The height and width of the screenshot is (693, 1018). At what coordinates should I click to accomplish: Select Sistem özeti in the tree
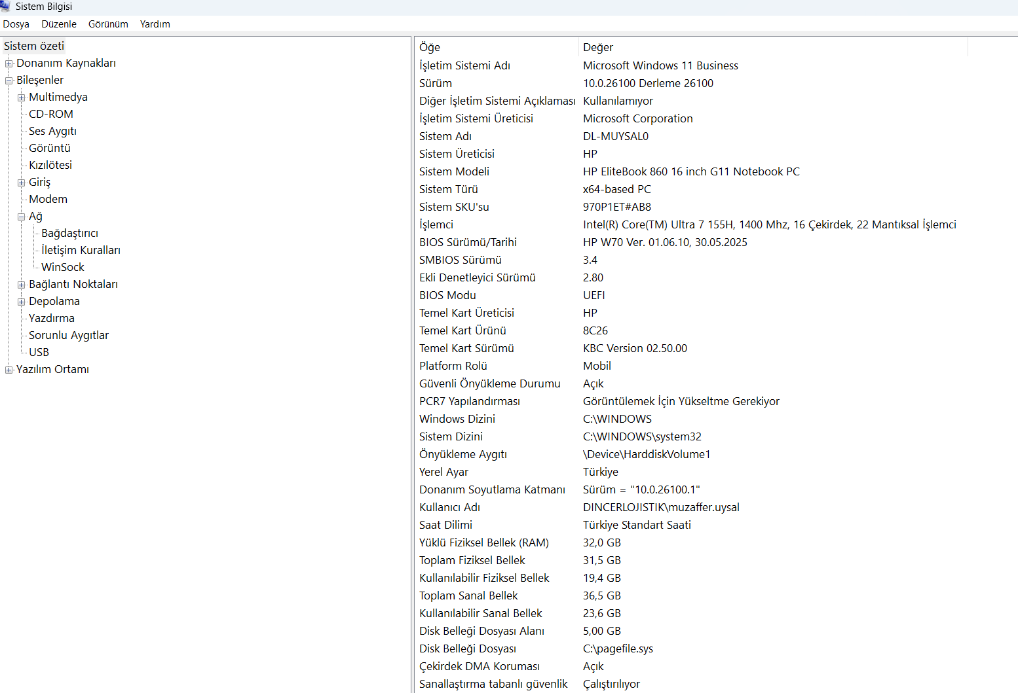[34, 46]
